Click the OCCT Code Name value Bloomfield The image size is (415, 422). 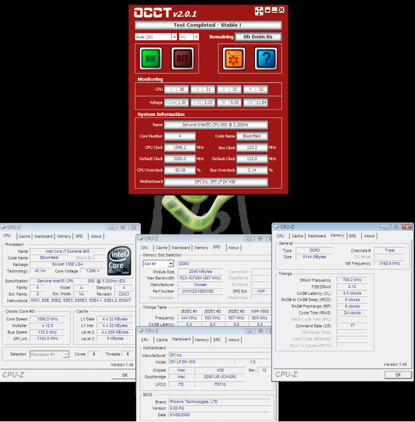(252, 136)
